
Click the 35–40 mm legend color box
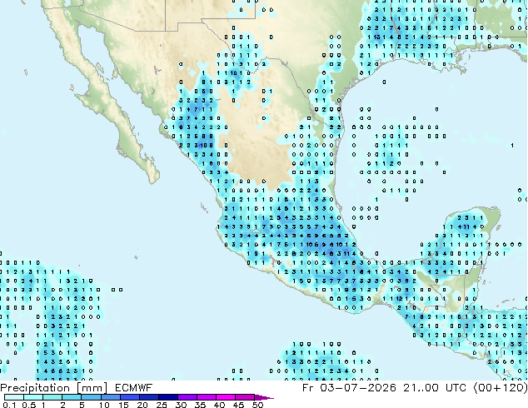pyautogui.click(x=207, y=397)
